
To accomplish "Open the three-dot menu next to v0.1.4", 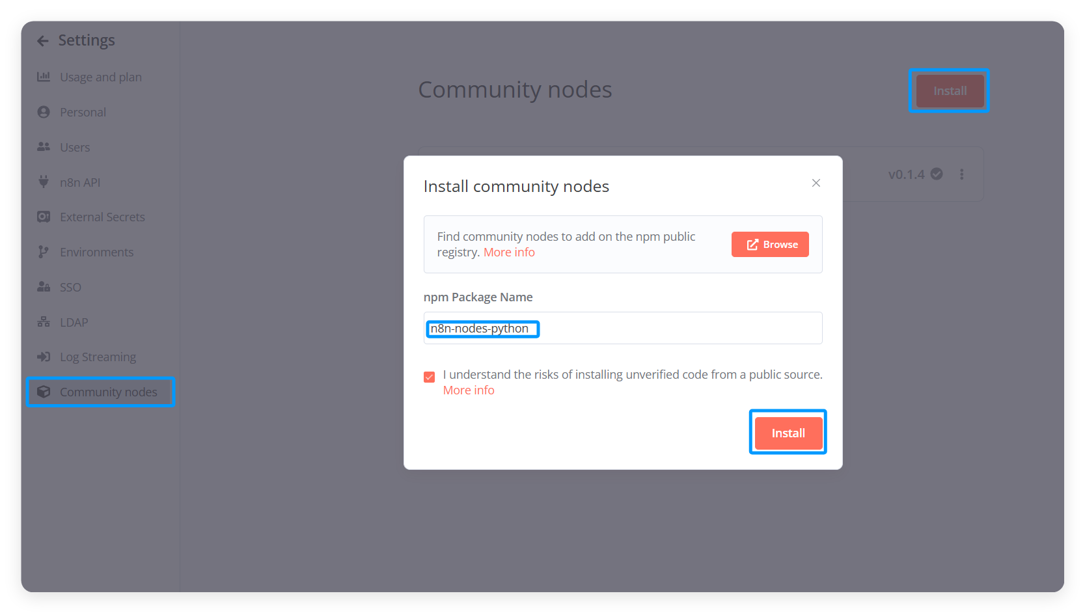I will coord(961,174).
